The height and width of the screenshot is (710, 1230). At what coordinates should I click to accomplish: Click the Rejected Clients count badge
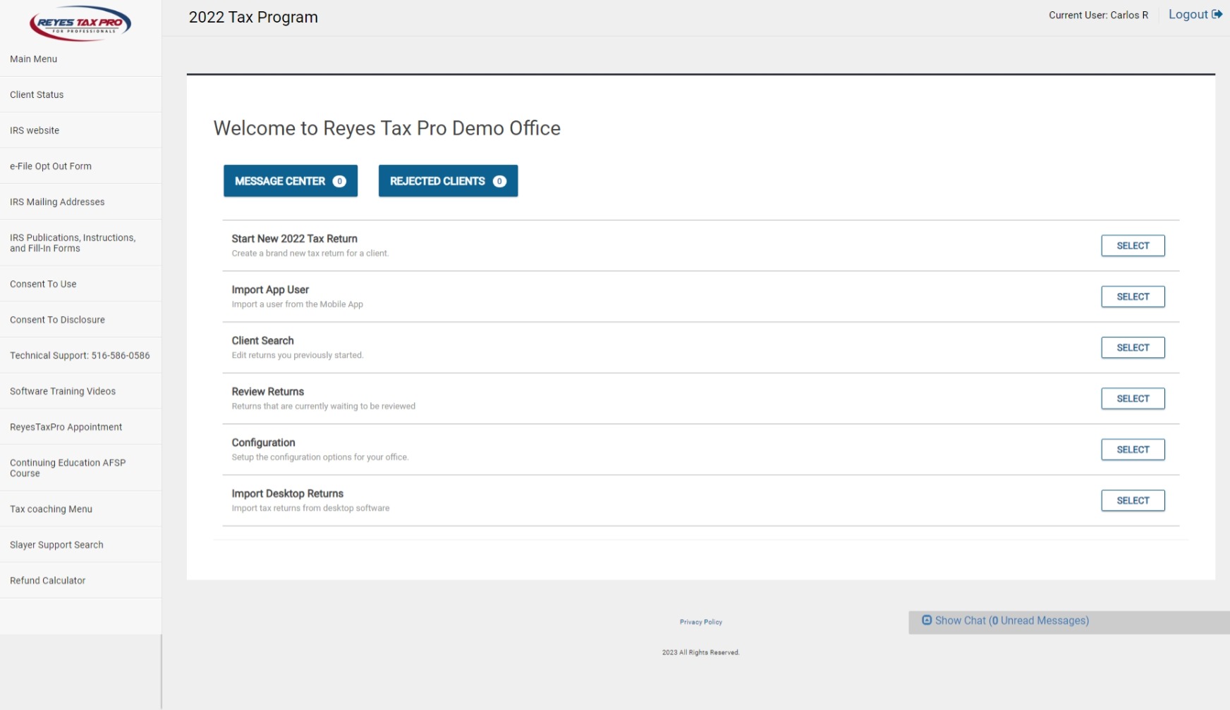click(x=499, y=181)
